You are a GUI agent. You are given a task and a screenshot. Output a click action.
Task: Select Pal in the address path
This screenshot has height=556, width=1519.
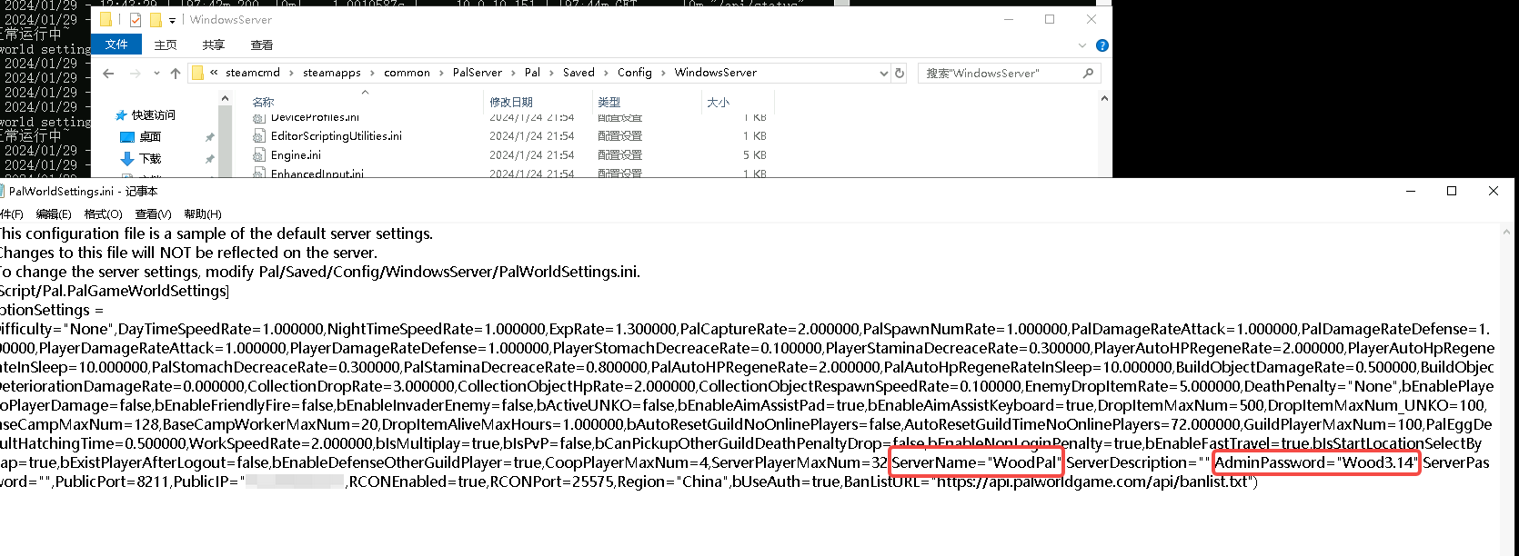tap(532, 73)
